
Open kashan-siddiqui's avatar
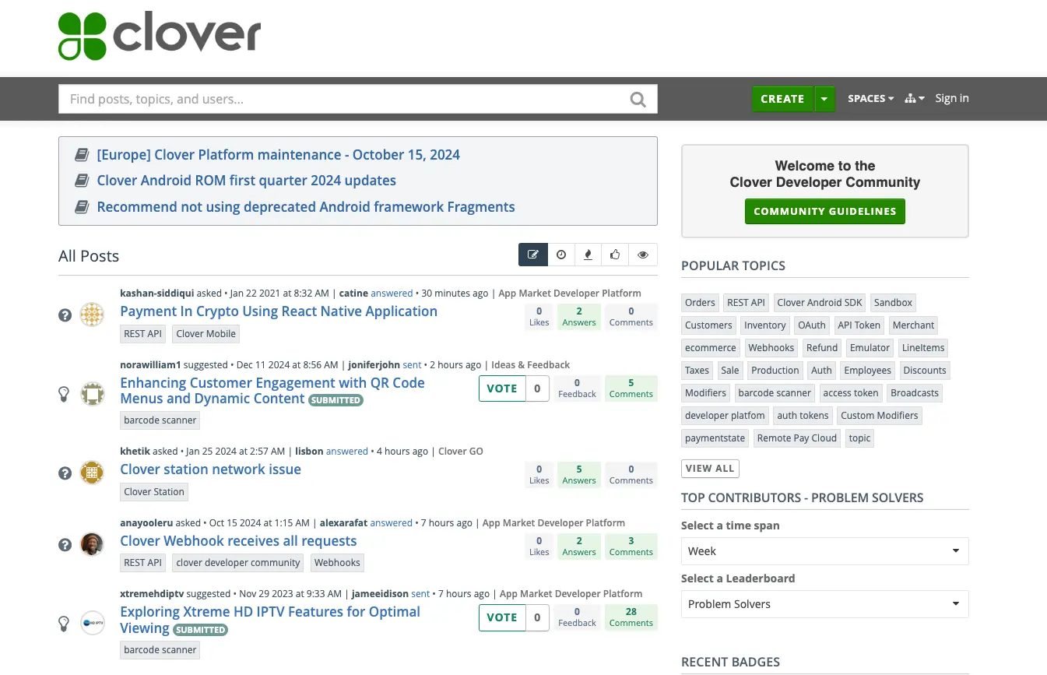pos(93,315)
